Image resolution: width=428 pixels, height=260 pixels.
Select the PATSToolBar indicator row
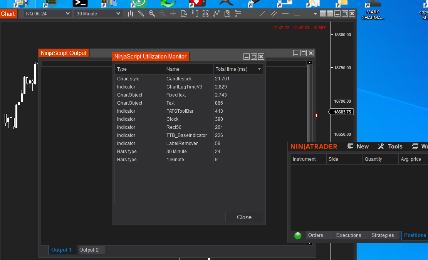pos(189,111)
